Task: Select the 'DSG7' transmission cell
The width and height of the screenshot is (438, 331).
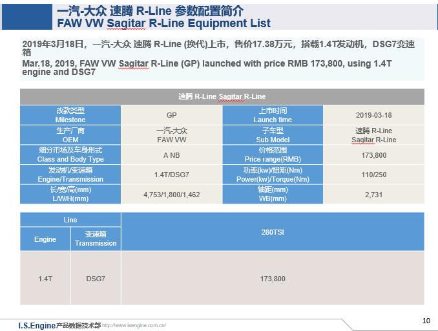Action: tap(96, 279)
